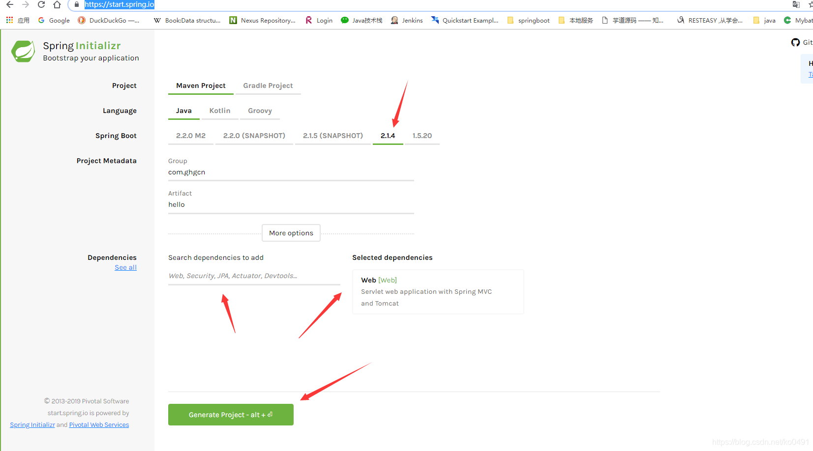Choose Groovy as the language
813x451 pixels.
click(x=260, y=111)
